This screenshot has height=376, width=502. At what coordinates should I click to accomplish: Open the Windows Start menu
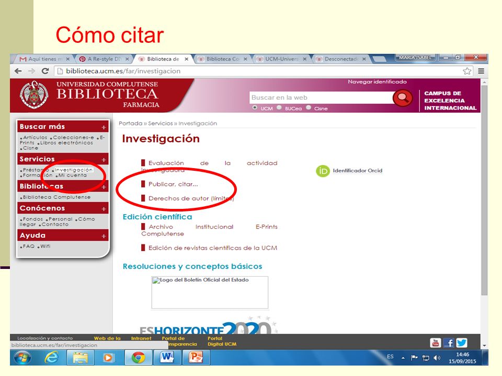coord(22,357)
